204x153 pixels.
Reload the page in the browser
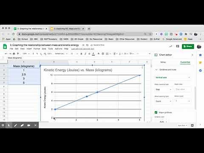[x=13, y=34]
